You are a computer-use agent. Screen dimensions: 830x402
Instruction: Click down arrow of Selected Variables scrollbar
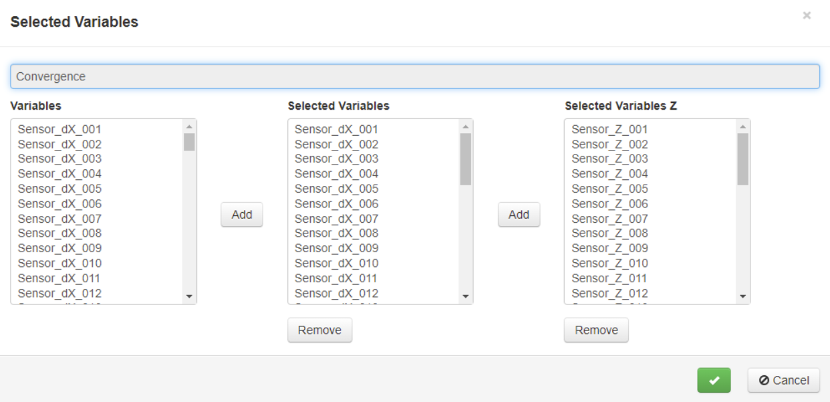(x=466, y=296)
